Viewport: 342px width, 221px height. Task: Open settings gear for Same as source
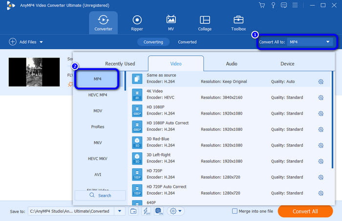321,81
